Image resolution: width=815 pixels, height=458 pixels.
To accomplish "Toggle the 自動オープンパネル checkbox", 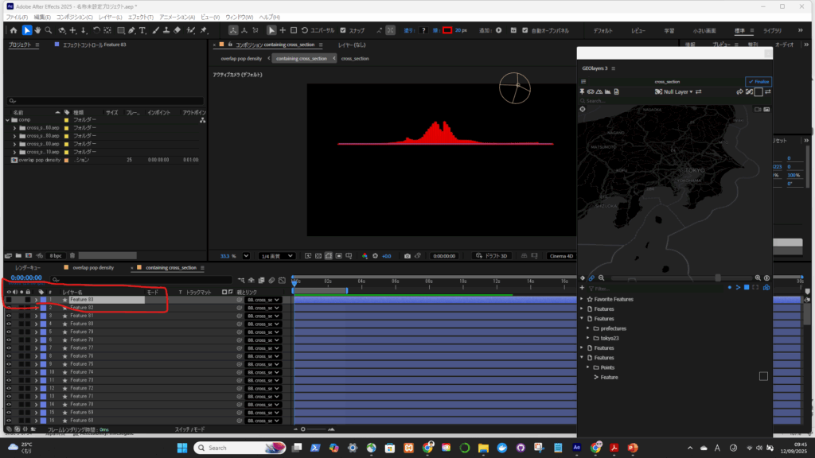I will pos(524,30).
